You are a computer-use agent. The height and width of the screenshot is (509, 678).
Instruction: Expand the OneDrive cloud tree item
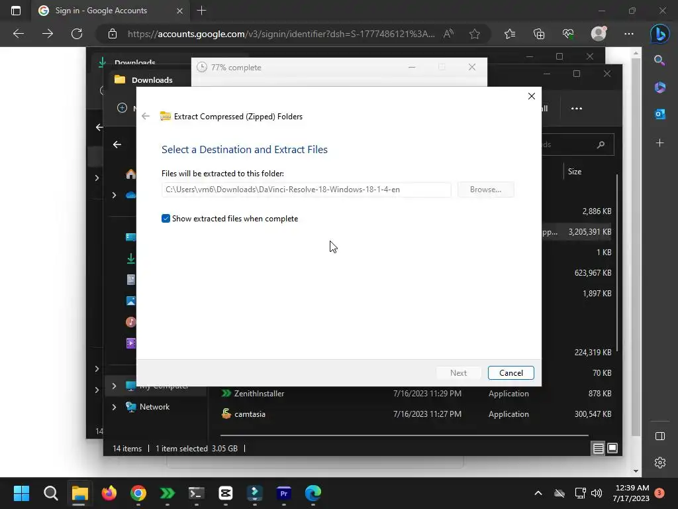pos(114,196)
